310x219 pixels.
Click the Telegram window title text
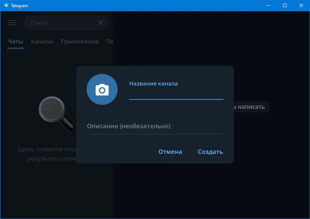[x=19, y=5]
